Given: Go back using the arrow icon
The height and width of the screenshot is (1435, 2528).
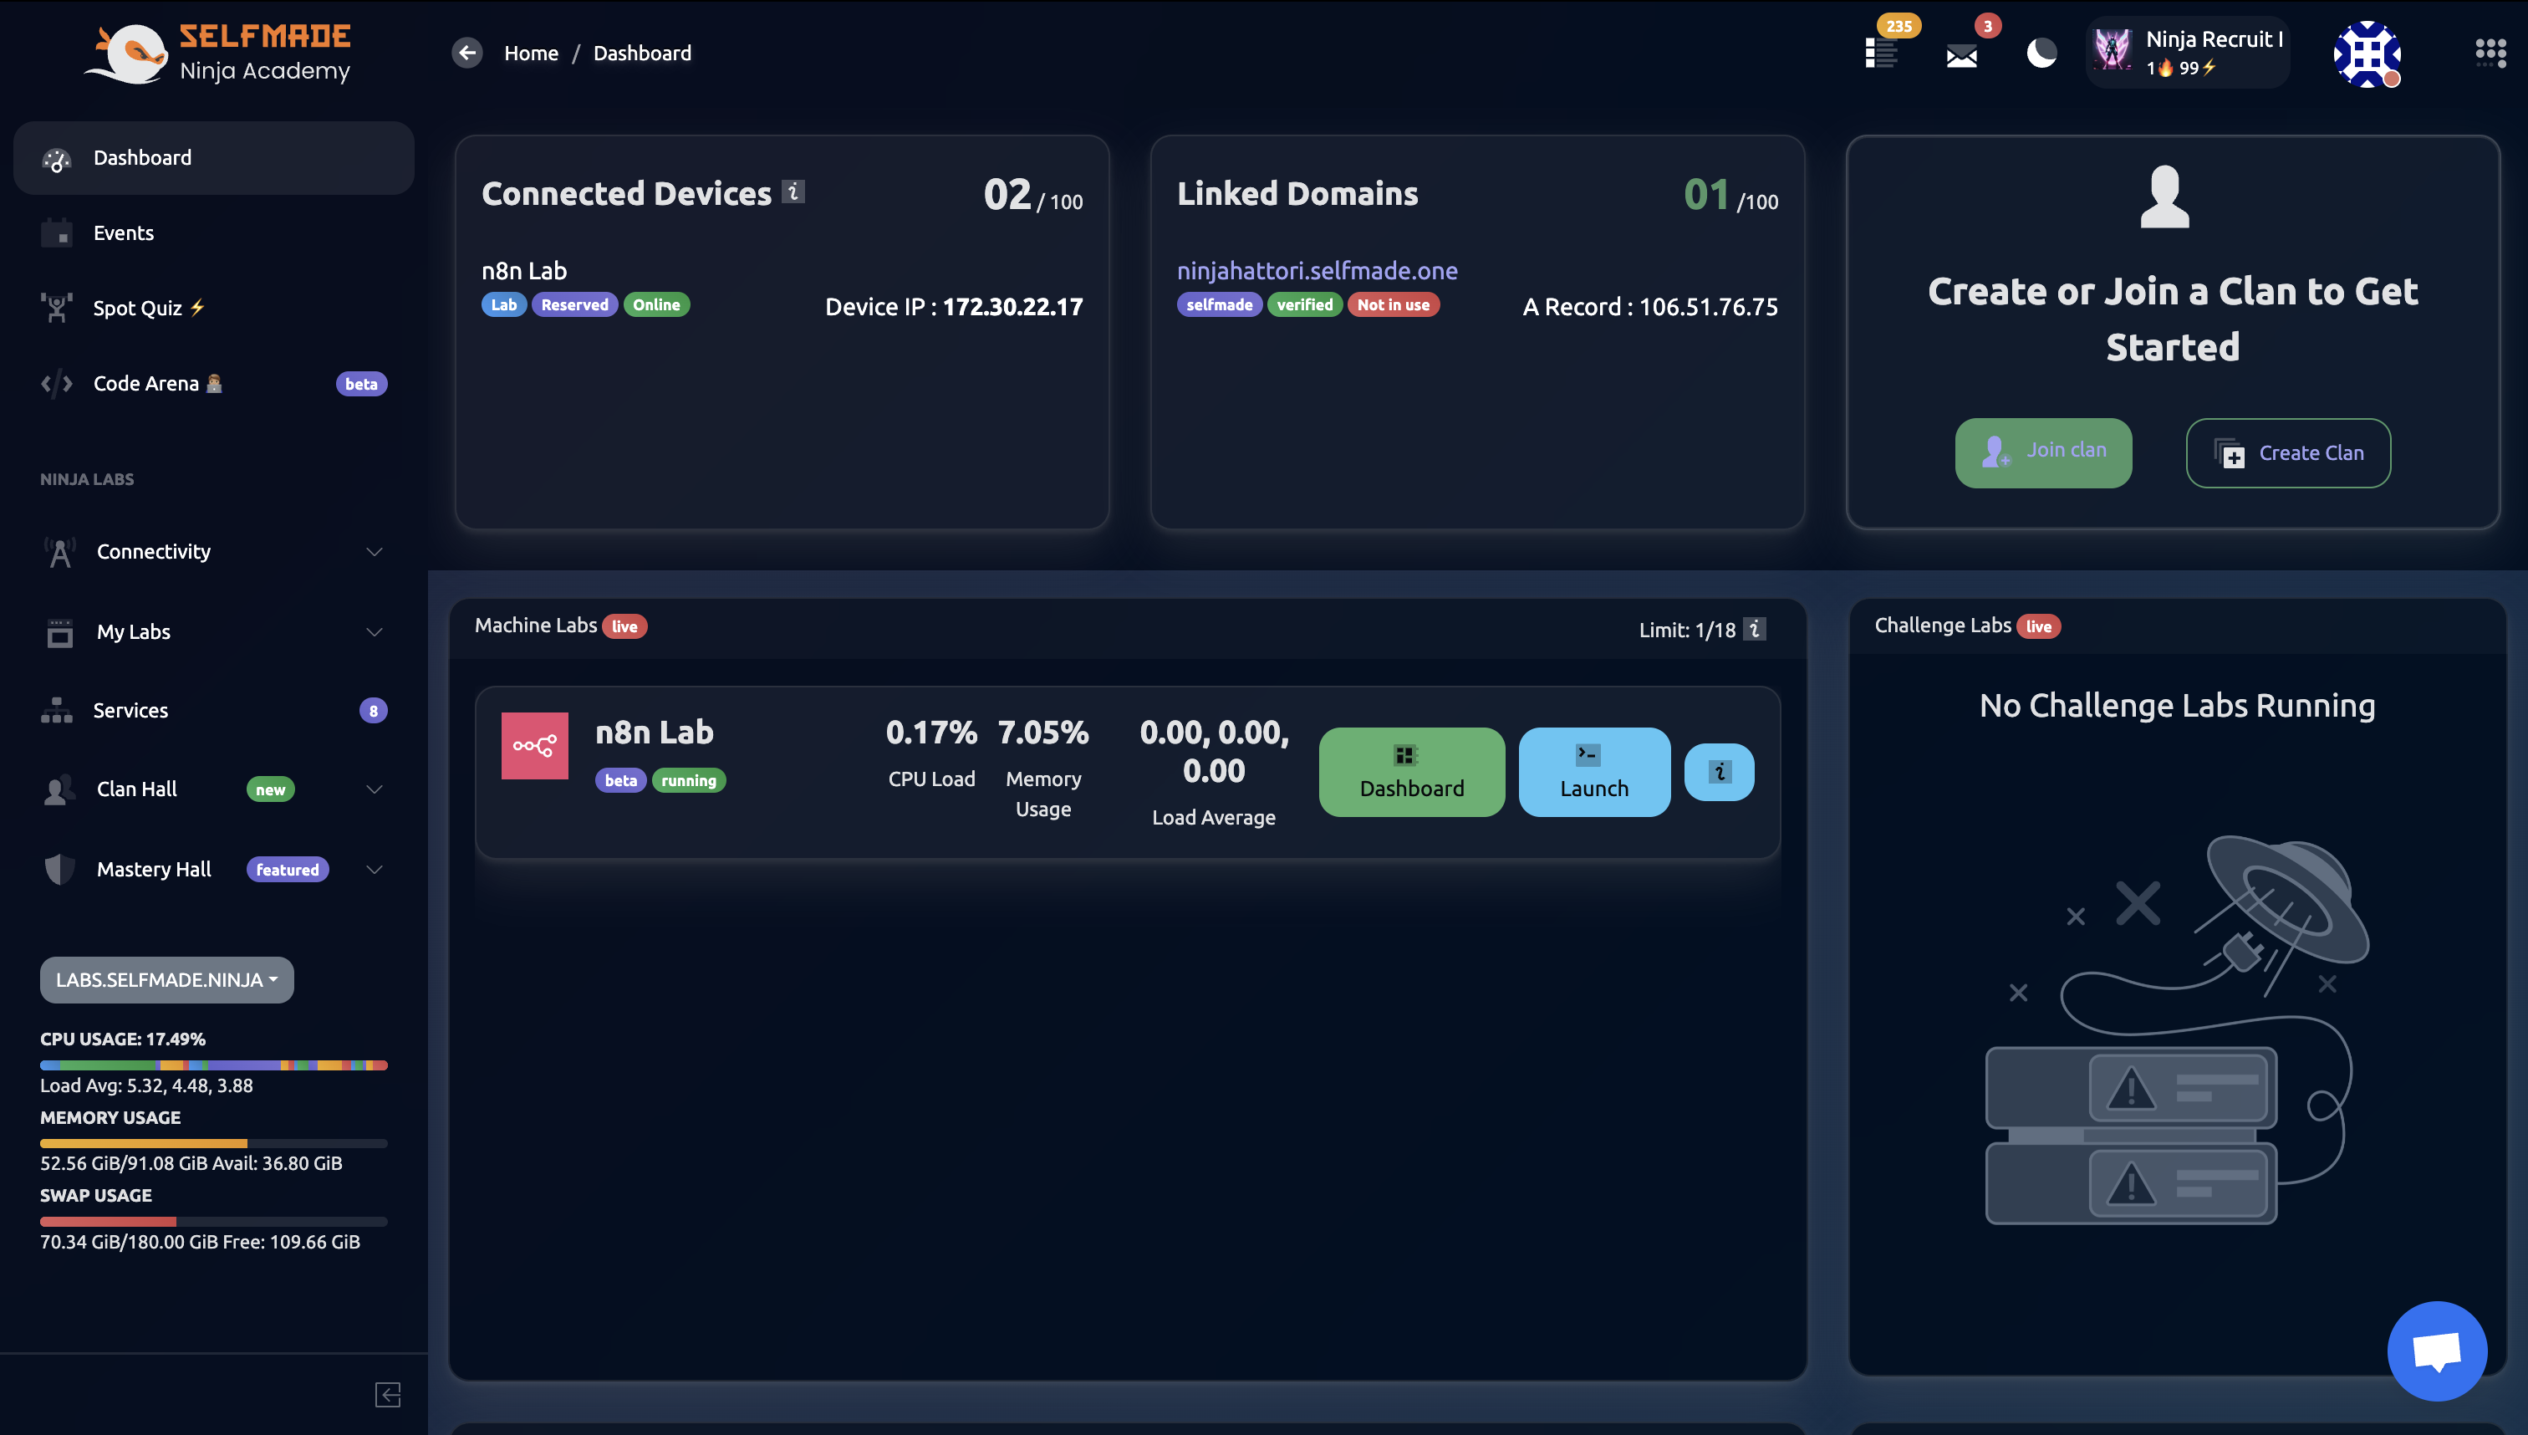Looking at the screenshot, I should point(467,52).
